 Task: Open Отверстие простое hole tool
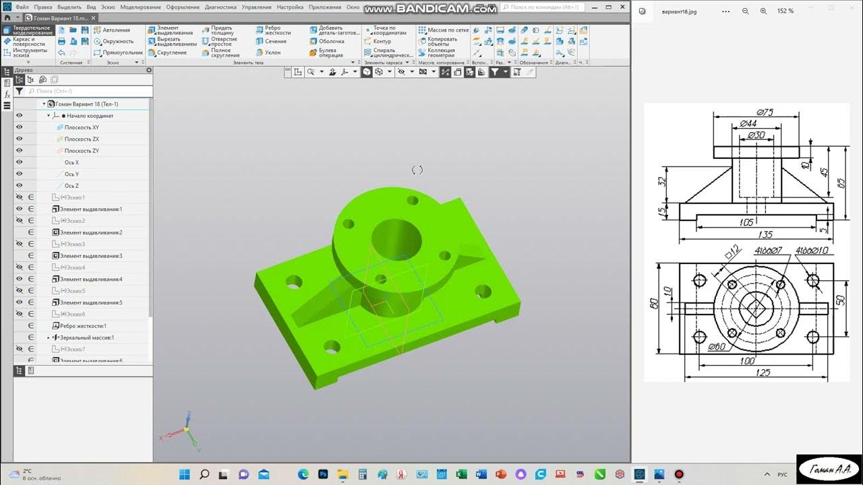[219, 41]
